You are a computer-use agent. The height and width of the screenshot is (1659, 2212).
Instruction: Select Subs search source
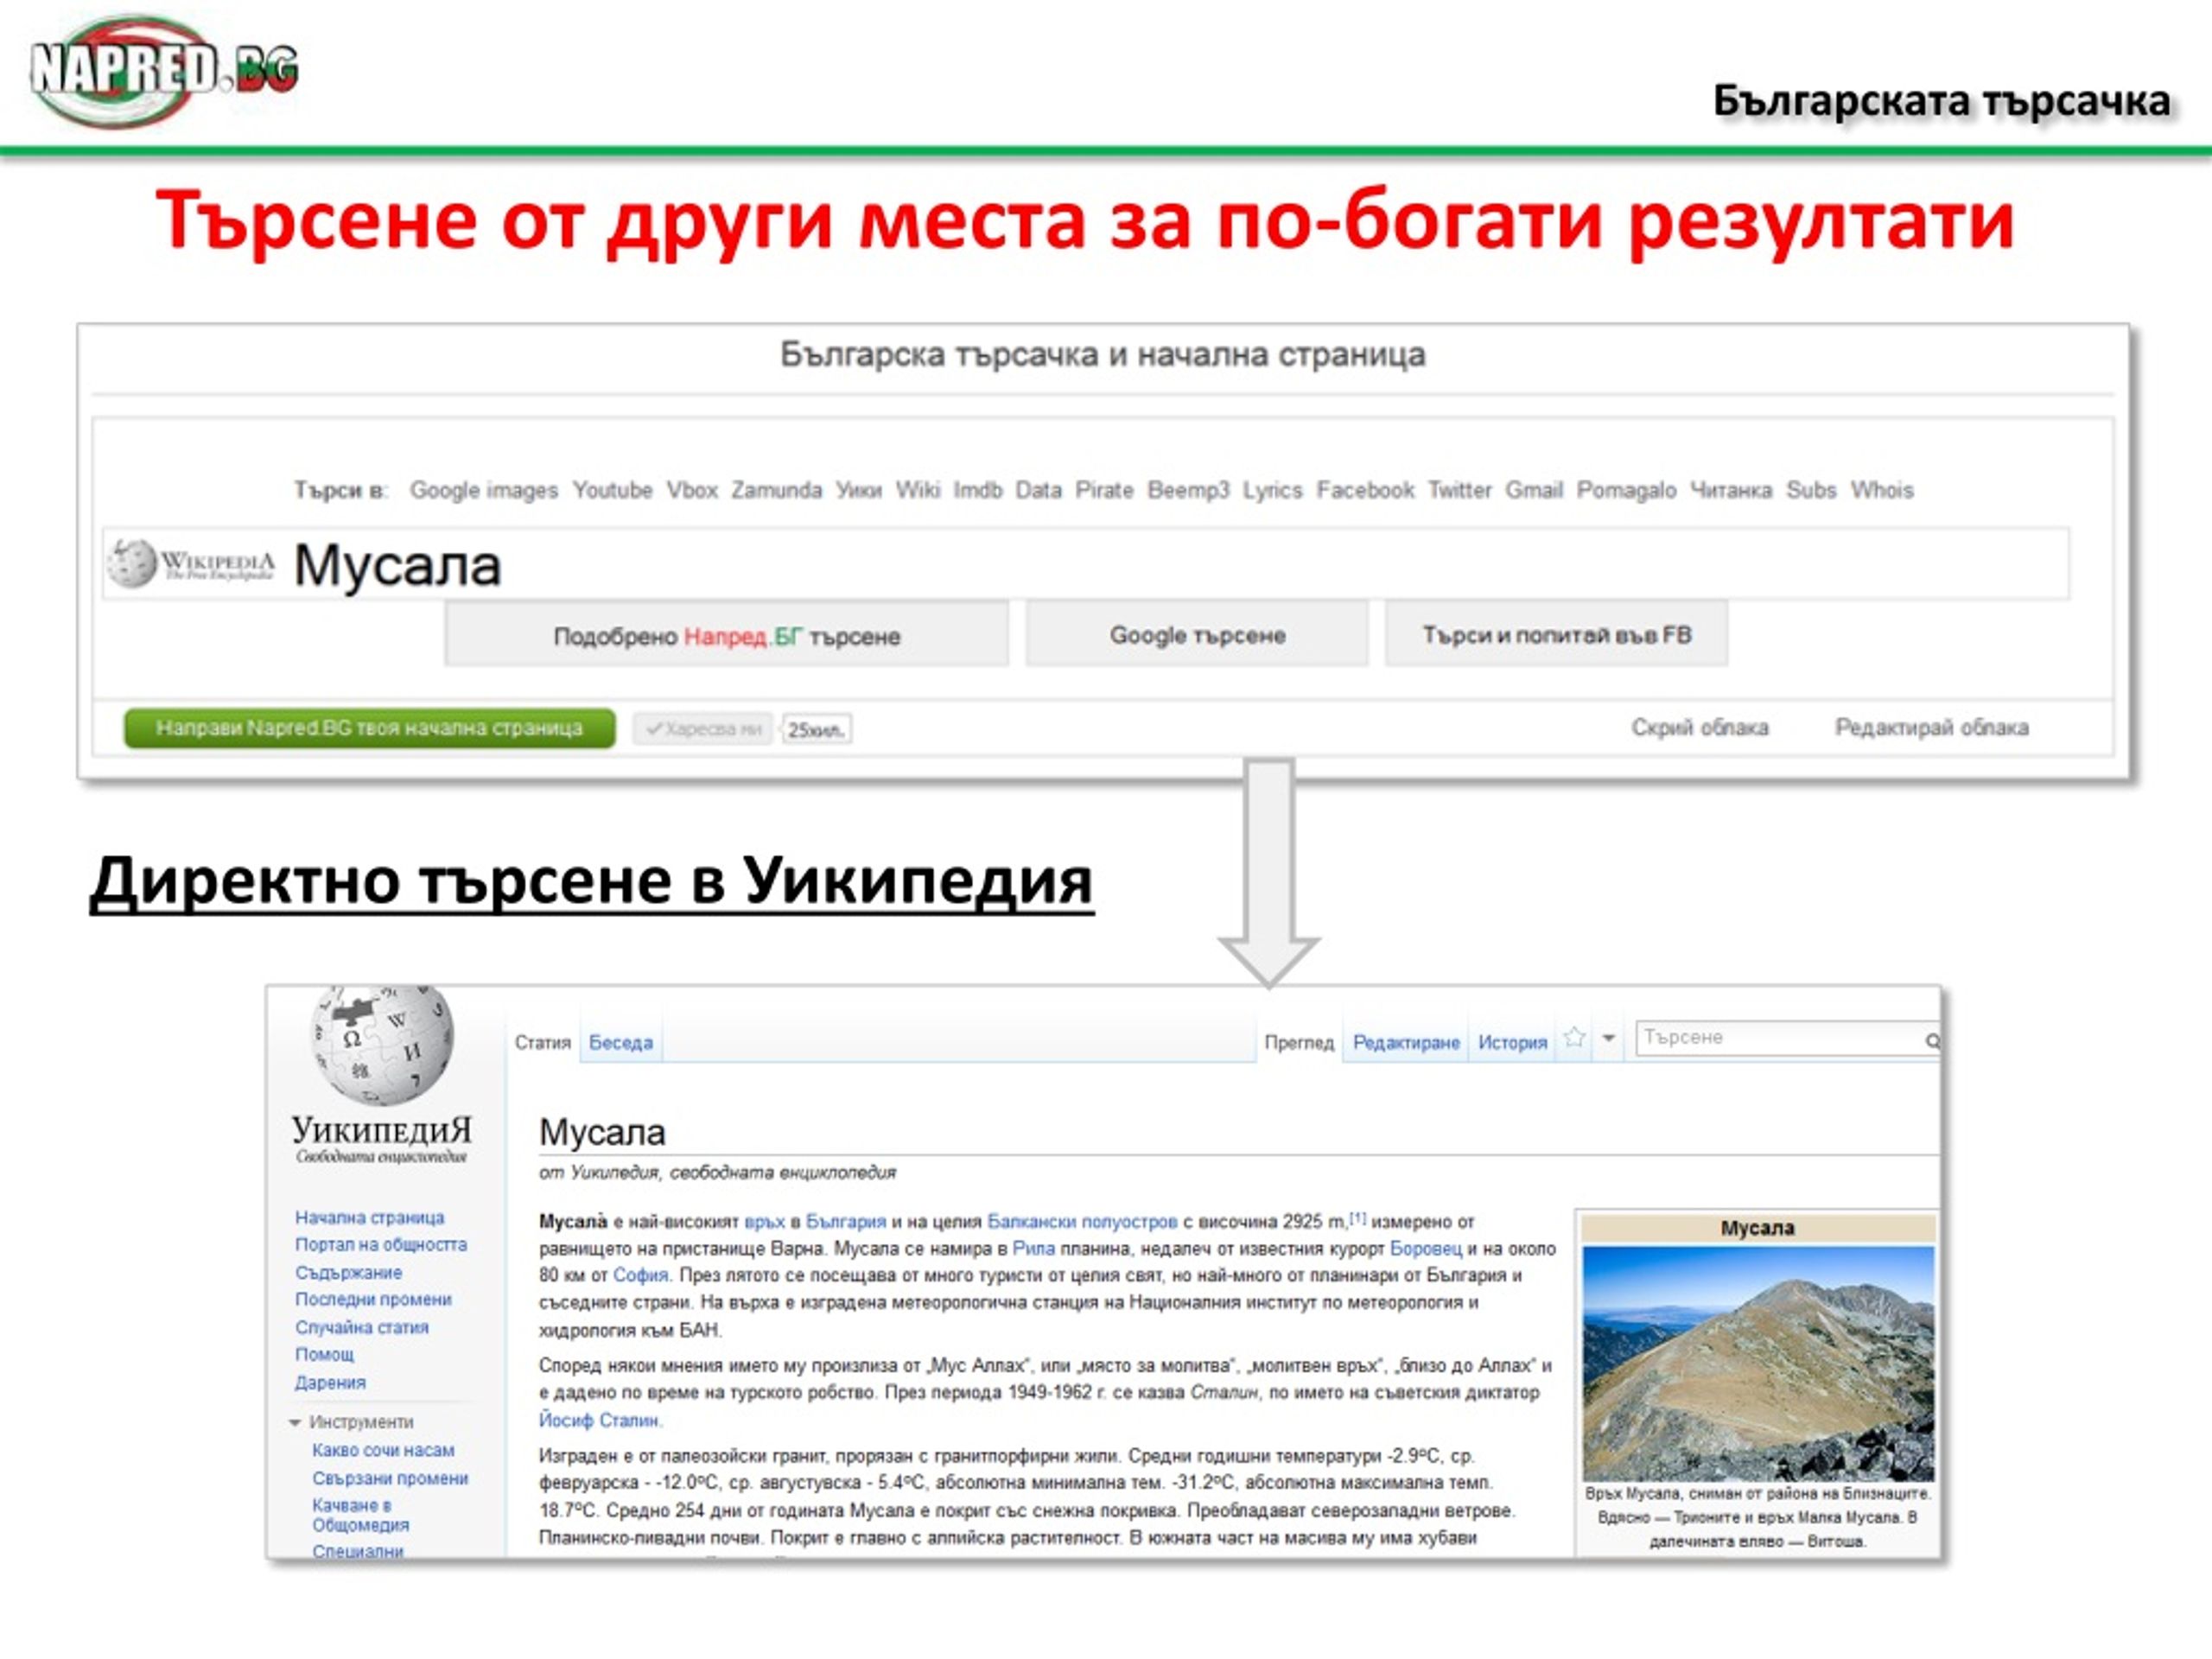(1811, 490)
